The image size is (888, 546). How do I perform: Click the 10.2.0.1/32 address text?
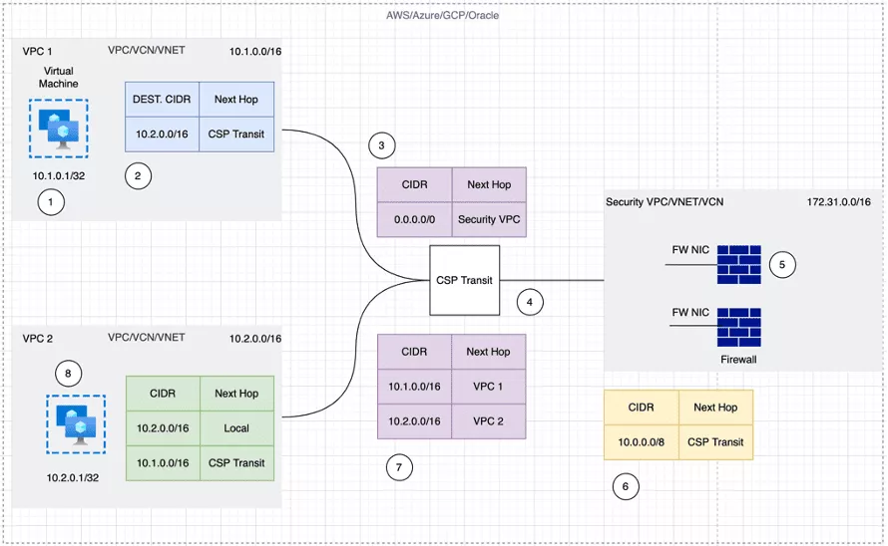coord(73,478)
